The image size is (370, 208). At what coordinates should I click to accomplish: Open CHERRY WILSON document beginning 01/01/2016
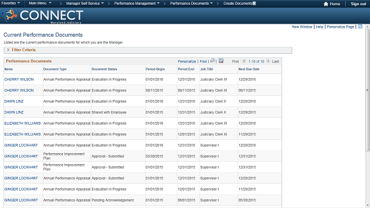pyautogui.click(x=19, y=80)
